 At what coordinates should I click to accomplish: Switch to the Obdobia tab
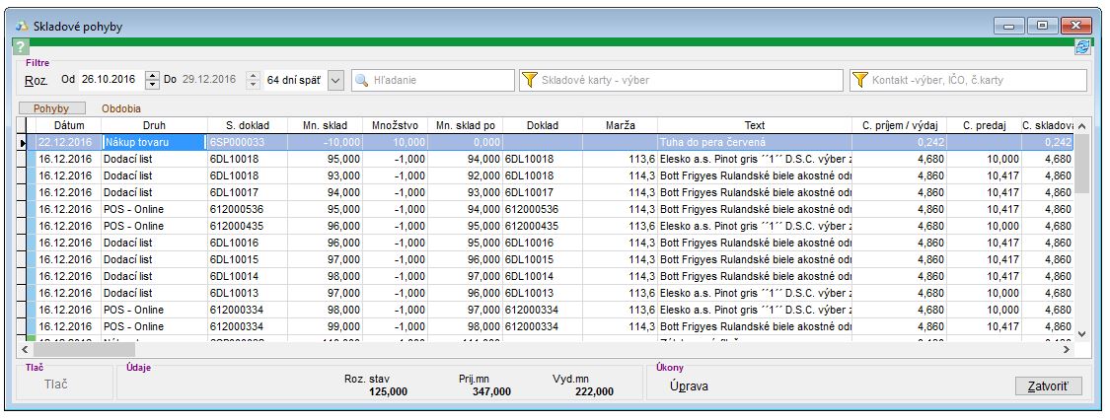pyautogui.click(x=121, y=108)
